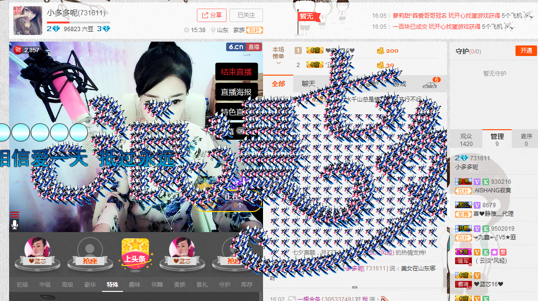
Task: Click the 分享 share button
Action: tap(212, 15)
